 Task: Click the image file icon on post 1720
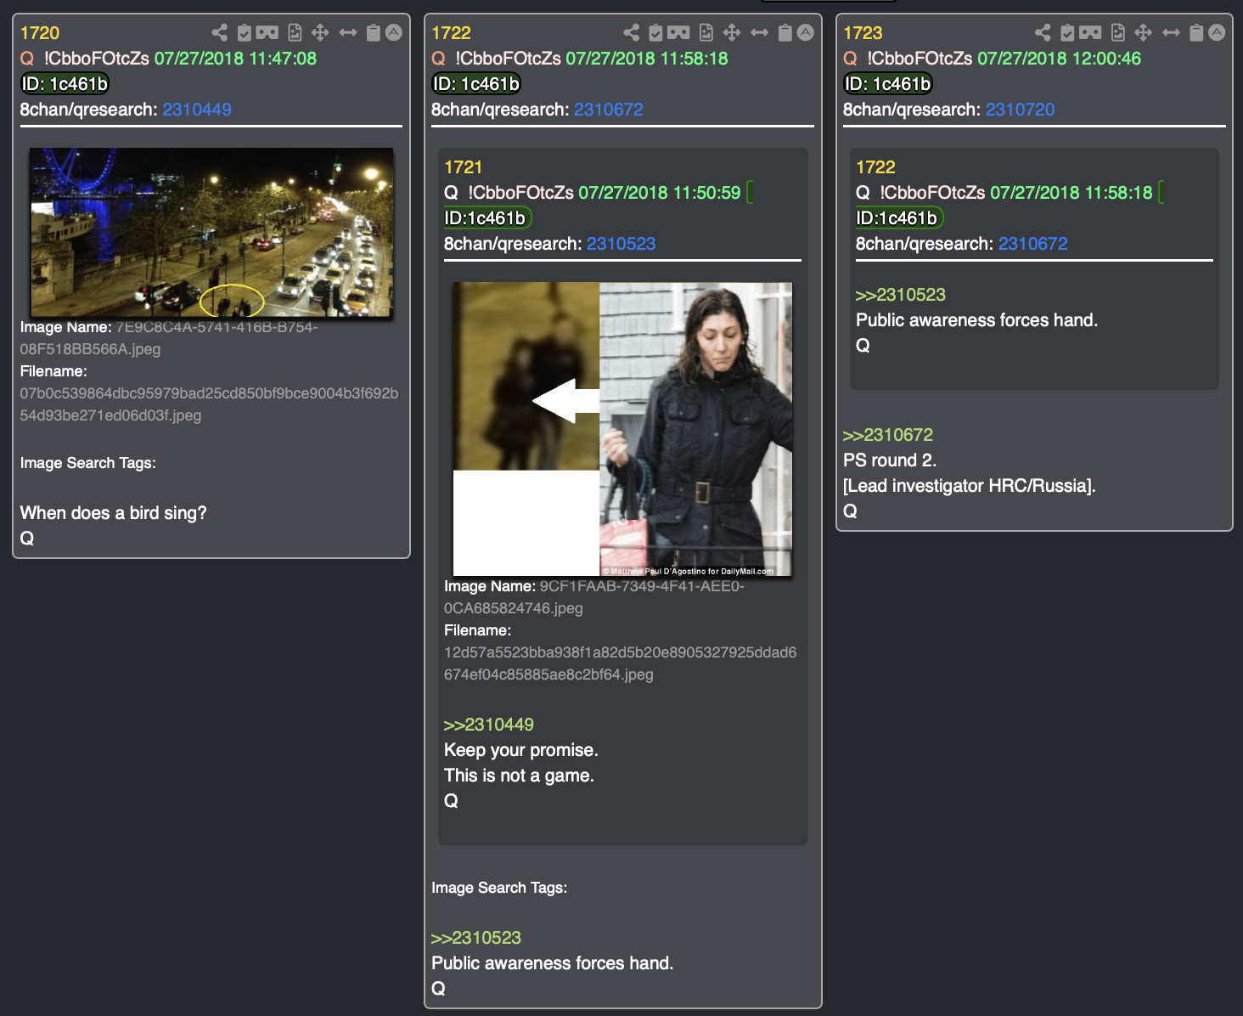[x=295, y=33]
